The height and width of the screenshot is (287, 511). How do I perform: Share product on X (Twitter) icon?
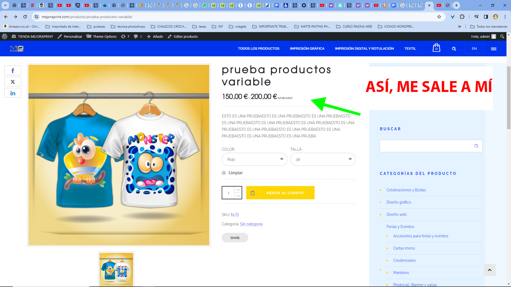click(x=13, y=82)
